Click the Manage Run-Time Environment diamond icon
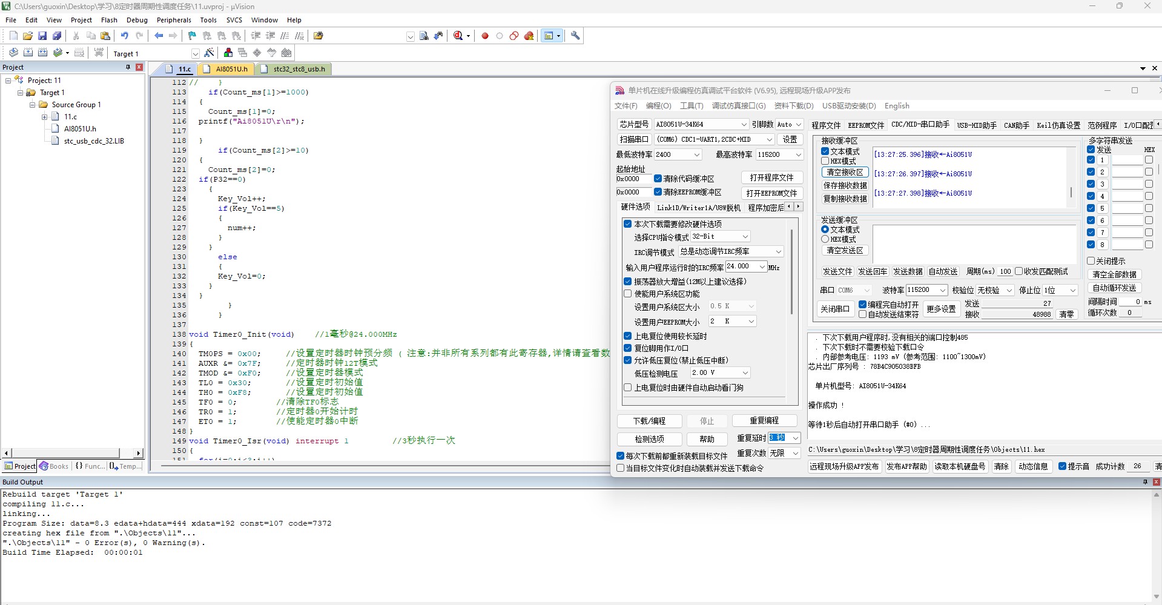 pyautogui.click(x=257, y=53)
